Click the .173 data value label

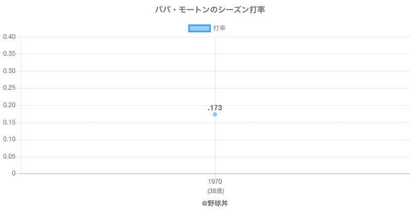tap(215, 108)
